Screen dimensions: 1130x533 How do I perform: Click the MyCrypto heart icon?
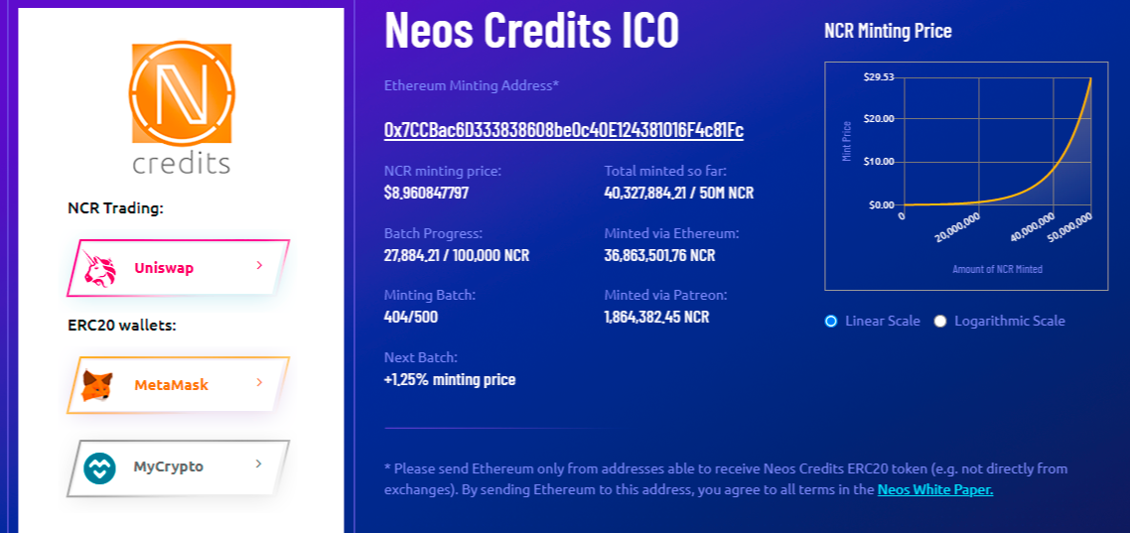[x=99, y=467]
